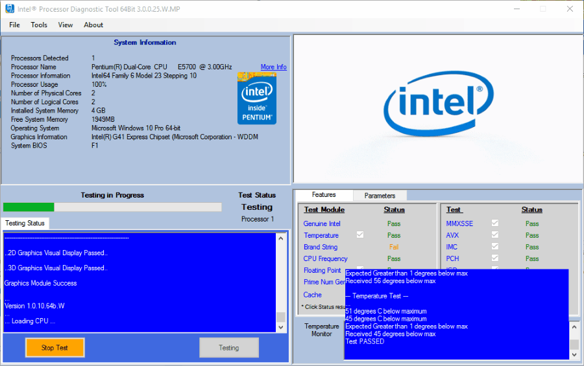The height and width of the screenshot is (366, 584).
Task: Toggle the PCH test checkbox
Action: point(494,258)
